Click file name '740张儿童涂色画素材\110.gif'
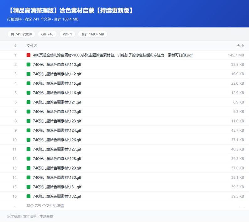The width and height of the screenshot is (249, 222). 57,65
